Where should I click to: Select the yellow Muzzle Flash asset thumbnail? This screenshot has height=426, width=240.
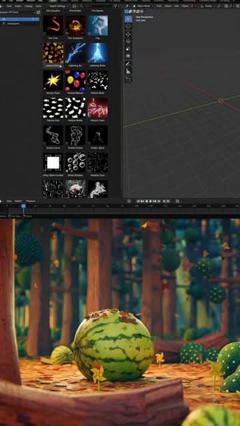point(53,81)
